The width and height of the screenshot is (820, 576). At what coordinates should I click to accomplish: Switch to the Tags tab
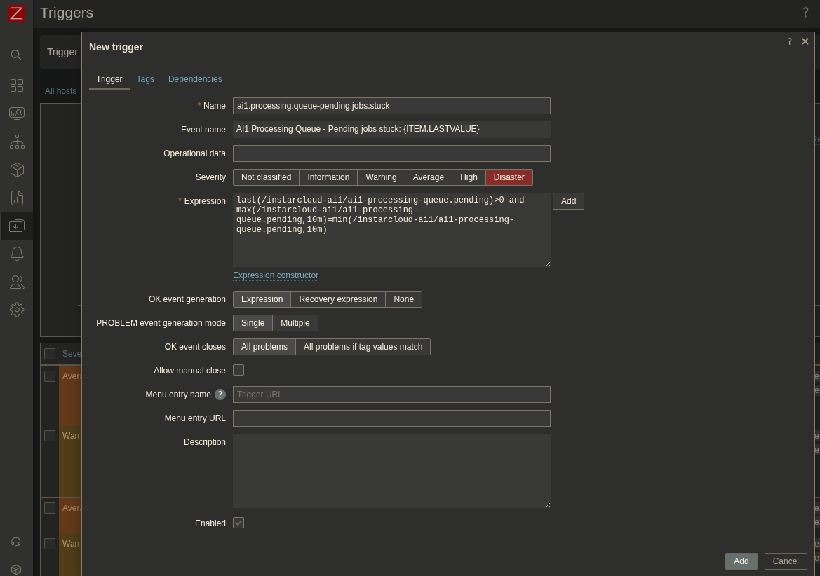coord(145,79)
